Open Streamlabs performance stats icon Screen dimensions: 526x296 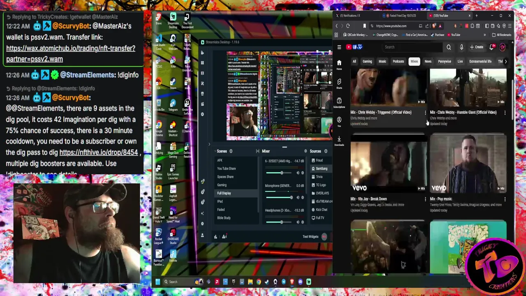pyautogui.click(x=215, y=236)
